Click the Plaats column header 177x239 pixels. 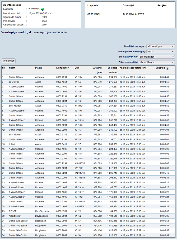(x=39, y=68)
